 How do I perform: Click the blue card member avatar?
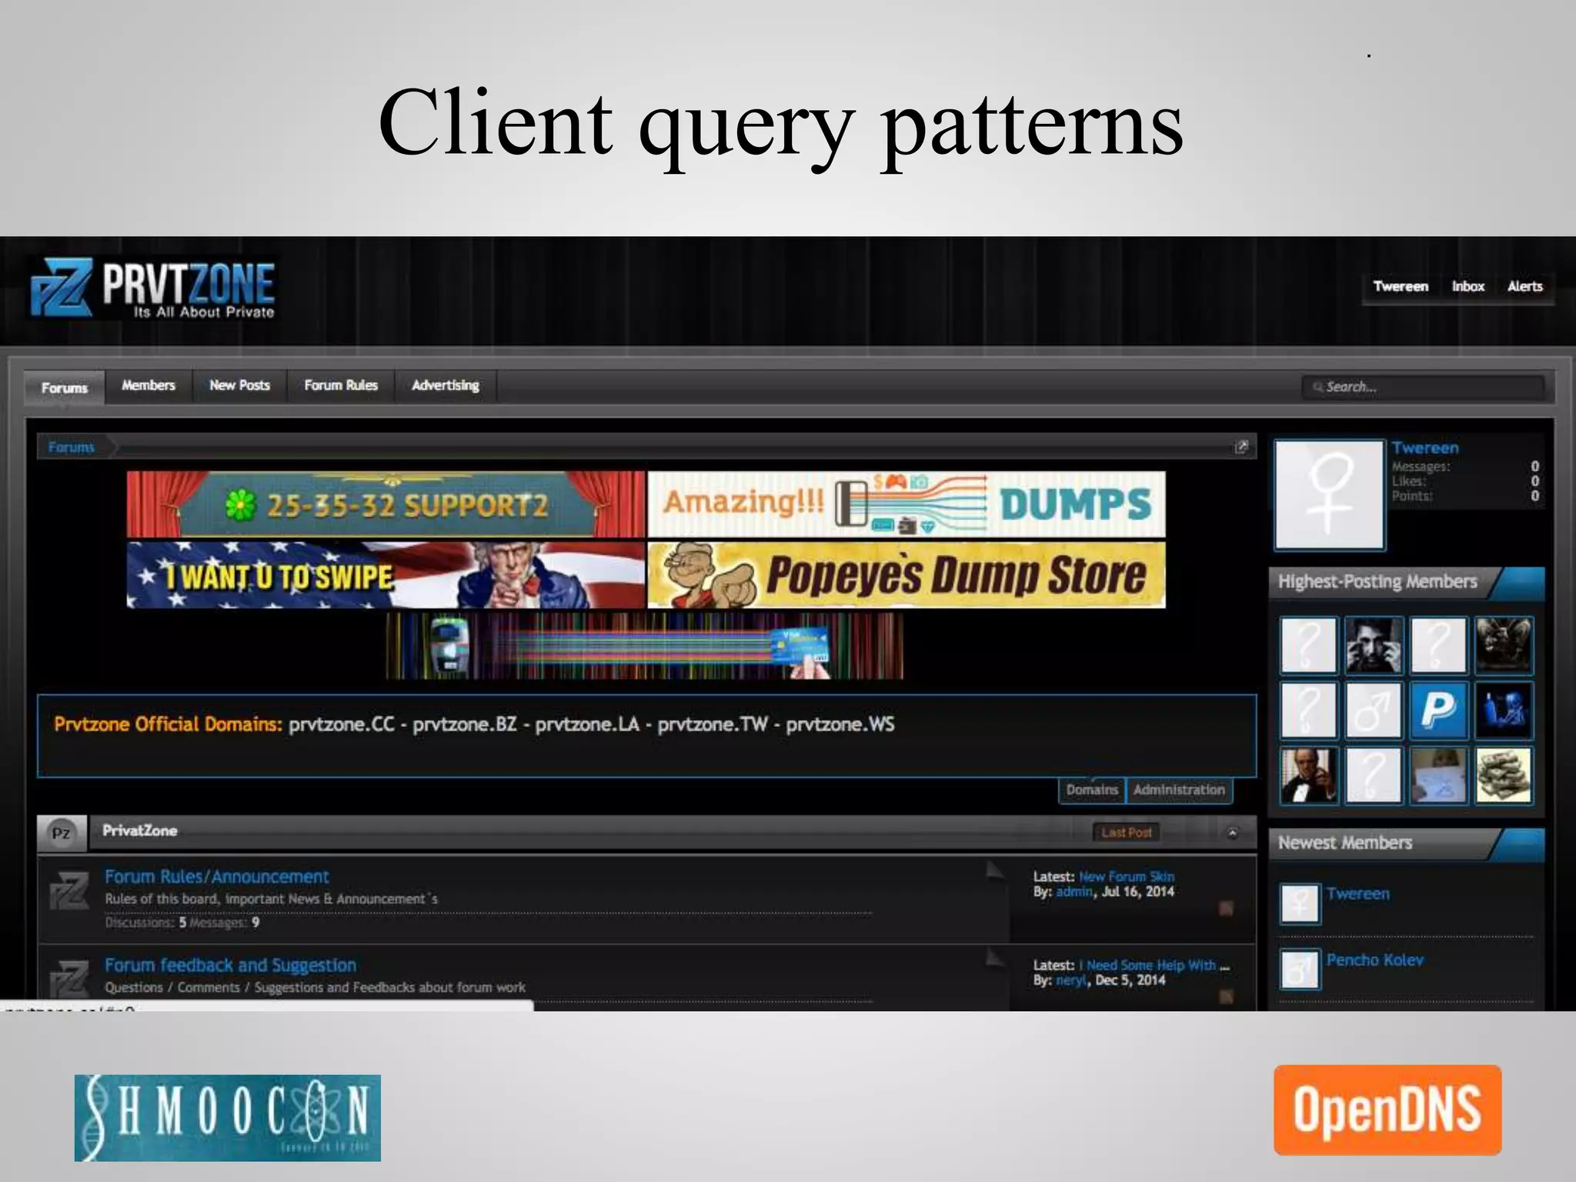(1438, 775)
